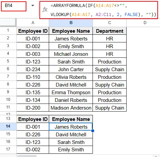Select Michael Jonson cell
The image size is (160, 157).
(71, 54)
